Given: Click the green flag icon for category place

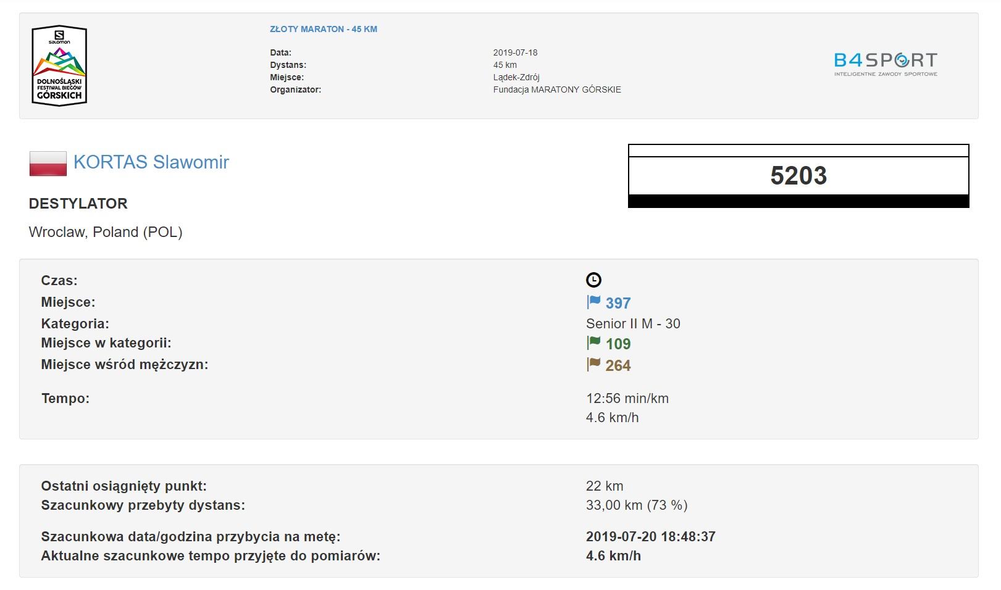Looking at the screenshot, I should pos(593,343).
